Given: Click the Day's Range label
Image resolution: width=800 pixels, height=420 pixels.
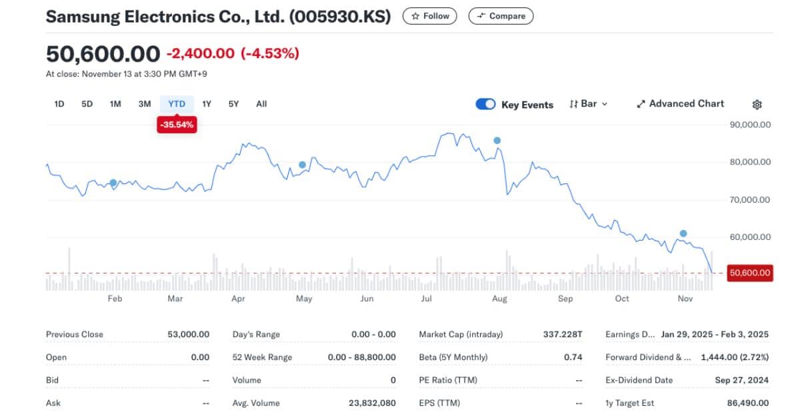Looking at the screenshot, I should pos(256,335).
